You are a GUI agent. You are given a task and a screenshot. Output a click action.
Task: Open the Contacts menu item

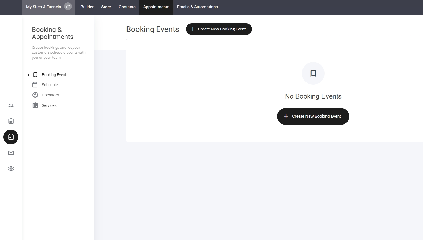127,7
